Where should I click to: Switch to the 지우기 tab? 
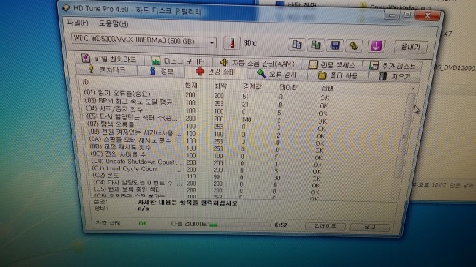tap(395, 76)
